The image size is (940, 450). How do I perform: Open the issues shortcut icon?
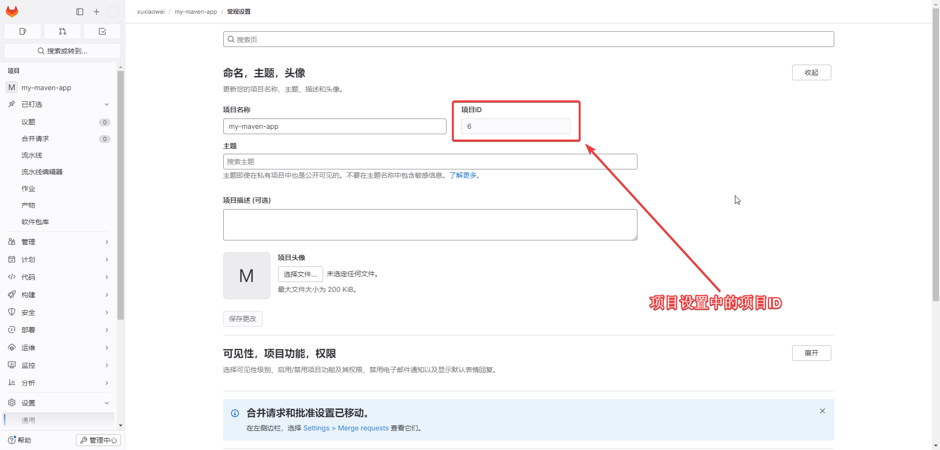(23, 31)
